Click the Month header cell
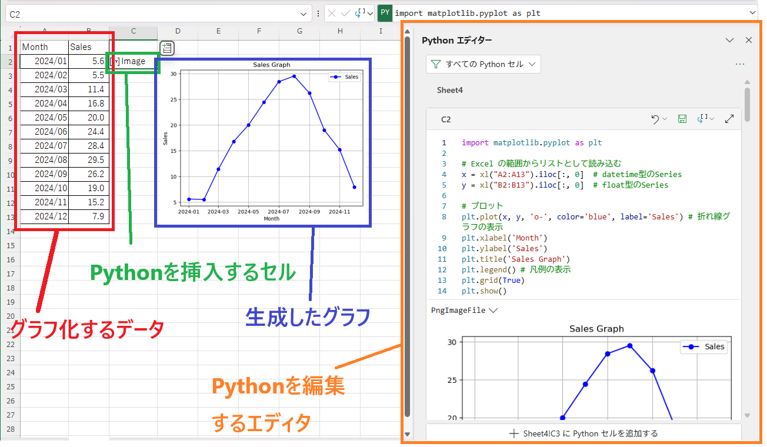Viewport: 767px width, 447px height. point(44,47)
